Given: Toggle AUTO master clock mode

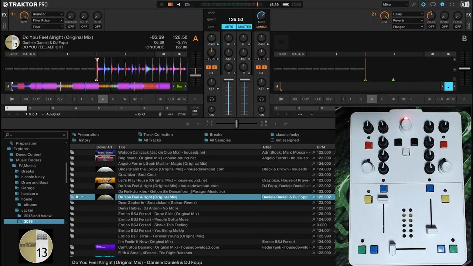Looking at the screenshot, I should (229, 27).
